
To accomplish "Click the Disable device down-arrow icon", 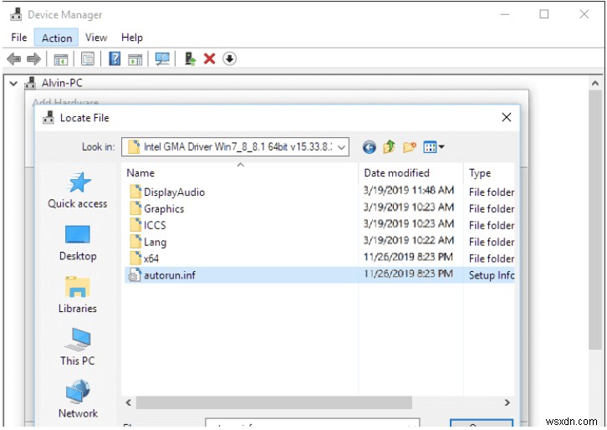I will click(x=230, y=59).
